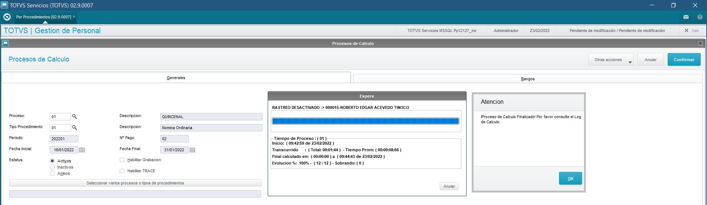Click the blue progress bar in Espere
The height and width of the screenshot is (205, 707).
tap(365, 121)
